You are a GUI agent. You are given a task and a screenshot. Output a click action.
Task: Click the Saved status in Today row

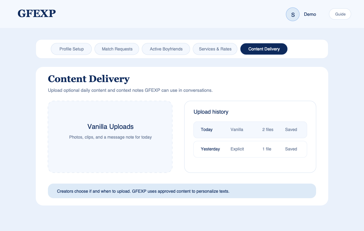(x=291, y=130)
